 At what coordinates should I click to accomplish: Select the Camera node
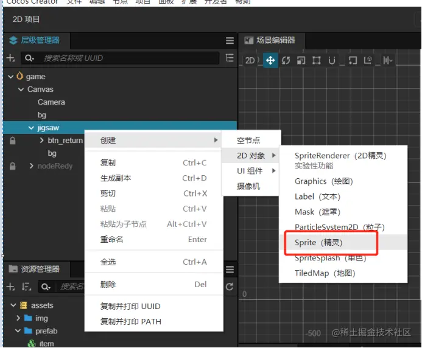(51, 102)
